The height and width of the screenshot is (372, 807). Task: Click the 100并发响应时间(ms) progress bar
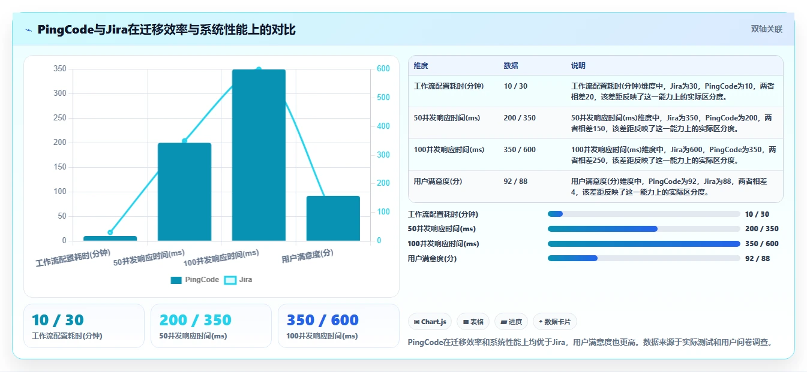tap(644, 244)
